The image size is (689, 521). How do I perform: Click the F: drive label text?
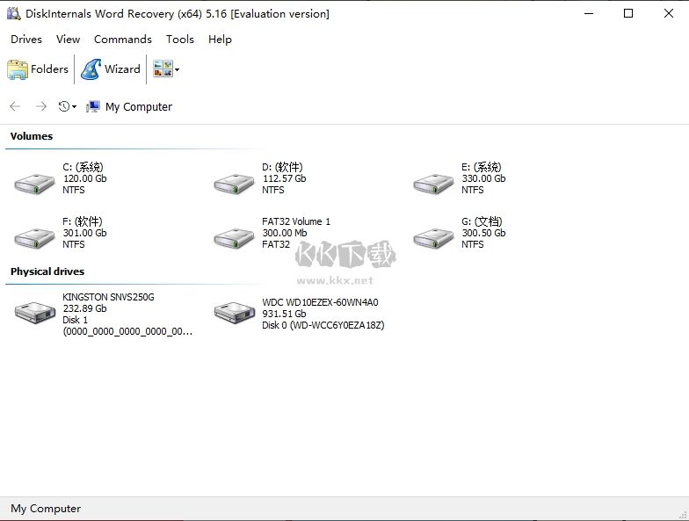(x=83, y=221)
